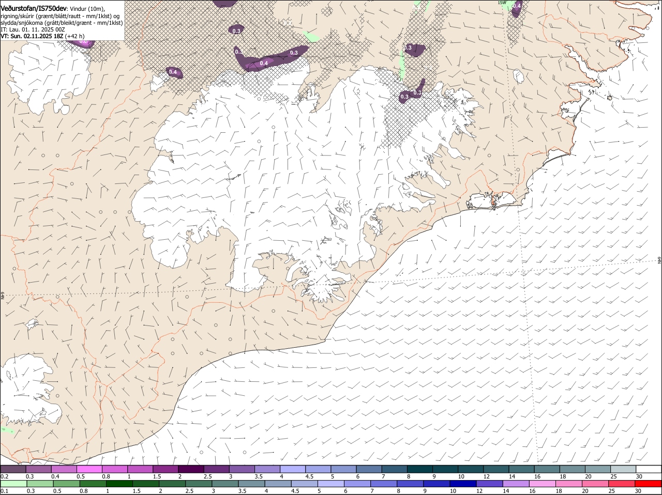
Task: Click bottom-row deep blue swatch starting at 10
Action: (463, 484)
